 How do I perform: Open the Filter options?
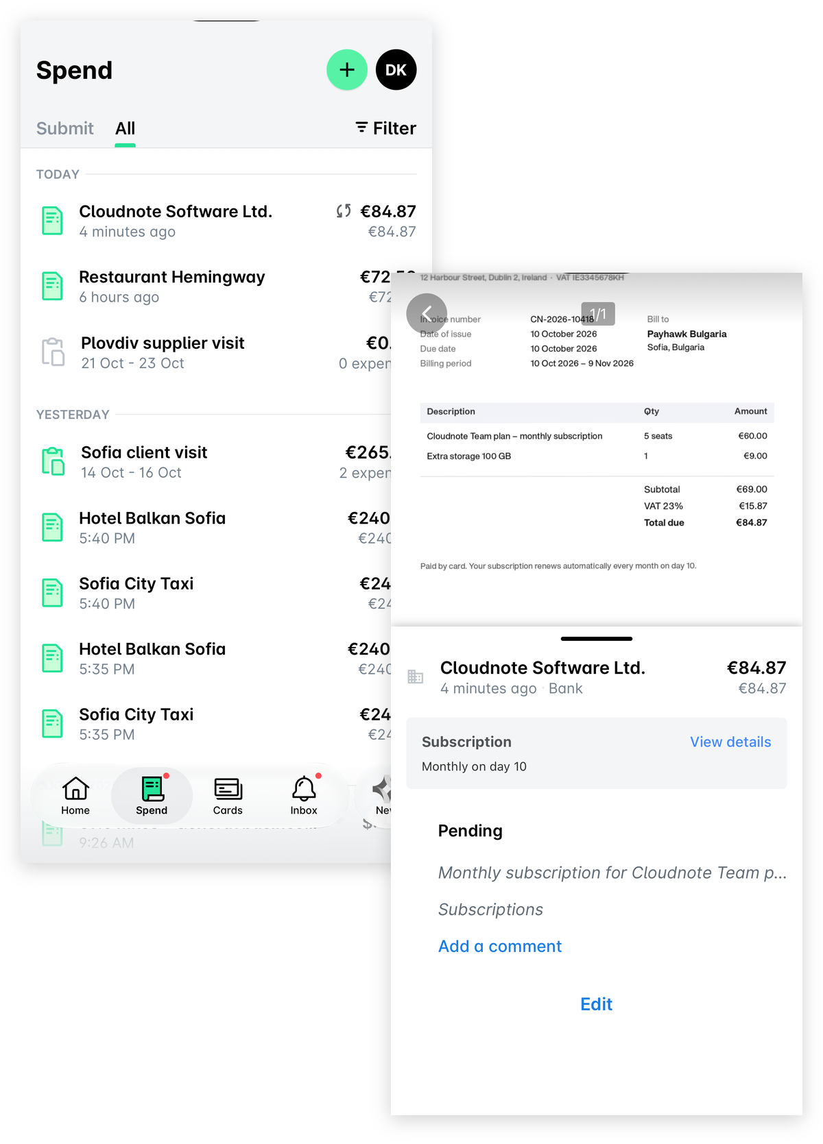(x=385, y=128)
